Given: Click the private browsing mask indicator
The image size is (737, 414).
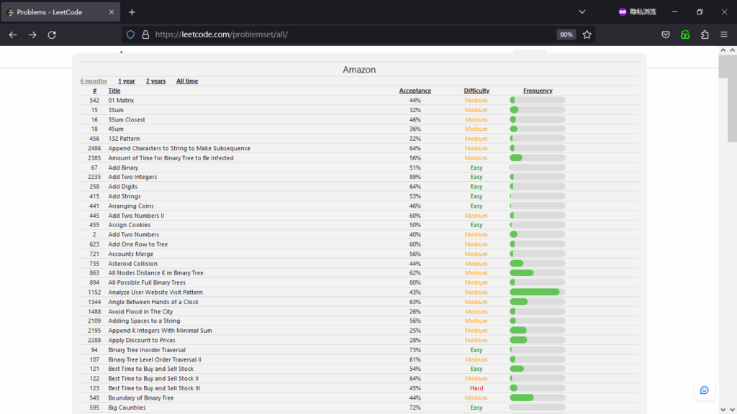Looking at the screenshot, I should 637,11.
